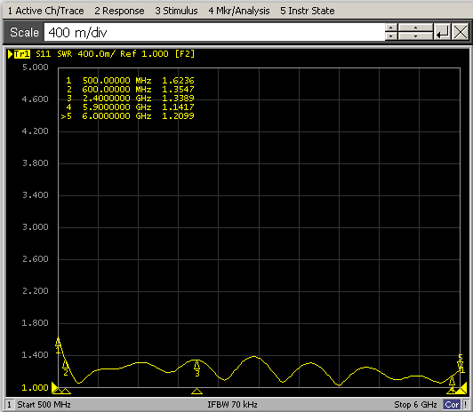Image resolution: width=473 pixels, height=412 pixels.
Task: Select the Tr1 trace label
Action: (22, 54)
